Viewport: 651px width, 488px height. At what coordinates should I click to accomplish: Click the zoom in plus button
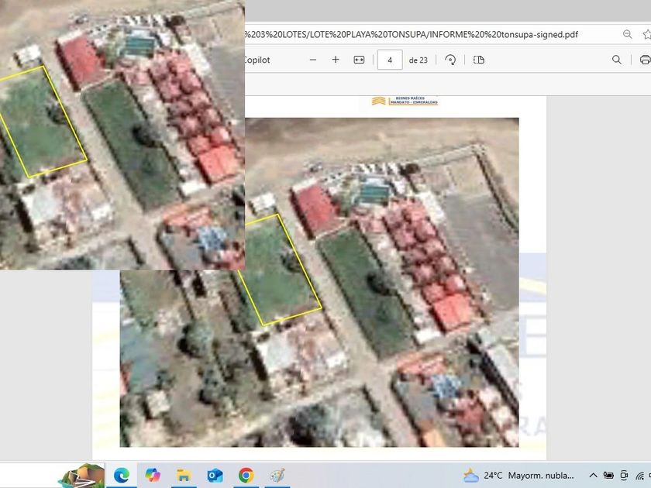pyautogui.click(x=336, y=60)
